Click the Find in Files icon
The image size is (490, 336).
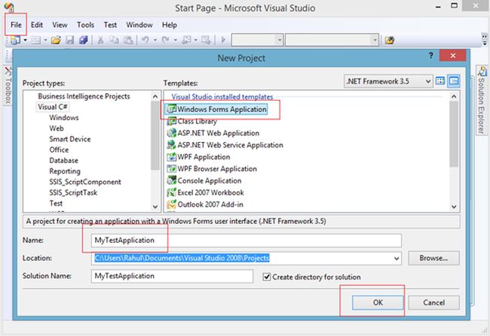390,40
